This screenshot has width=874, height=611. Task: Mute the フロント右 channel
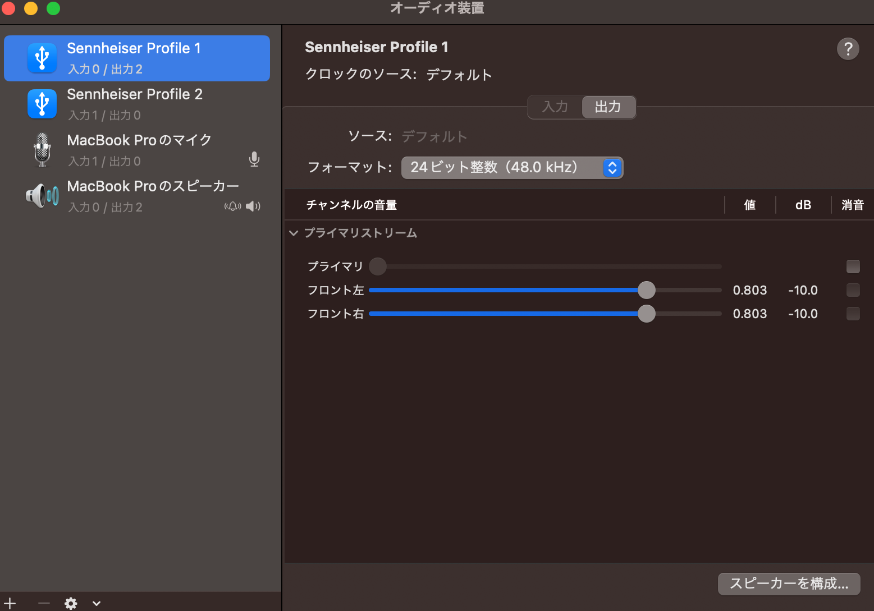pyautogui.click(x=853, y=314)
